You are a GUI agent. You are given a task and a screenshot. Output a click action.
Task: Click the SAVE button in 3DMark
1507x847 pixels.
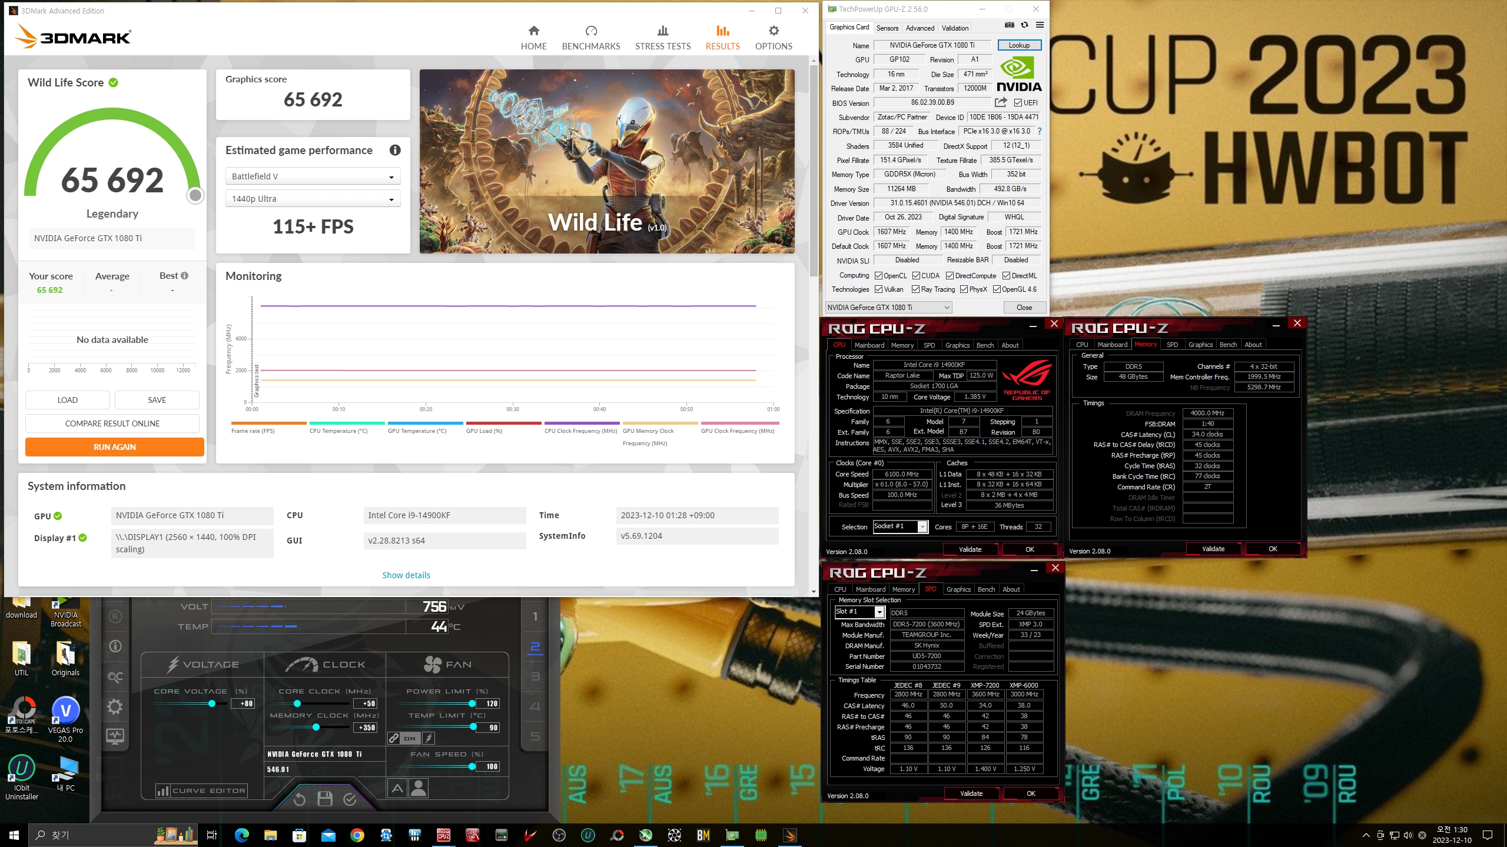coord(157,400)
